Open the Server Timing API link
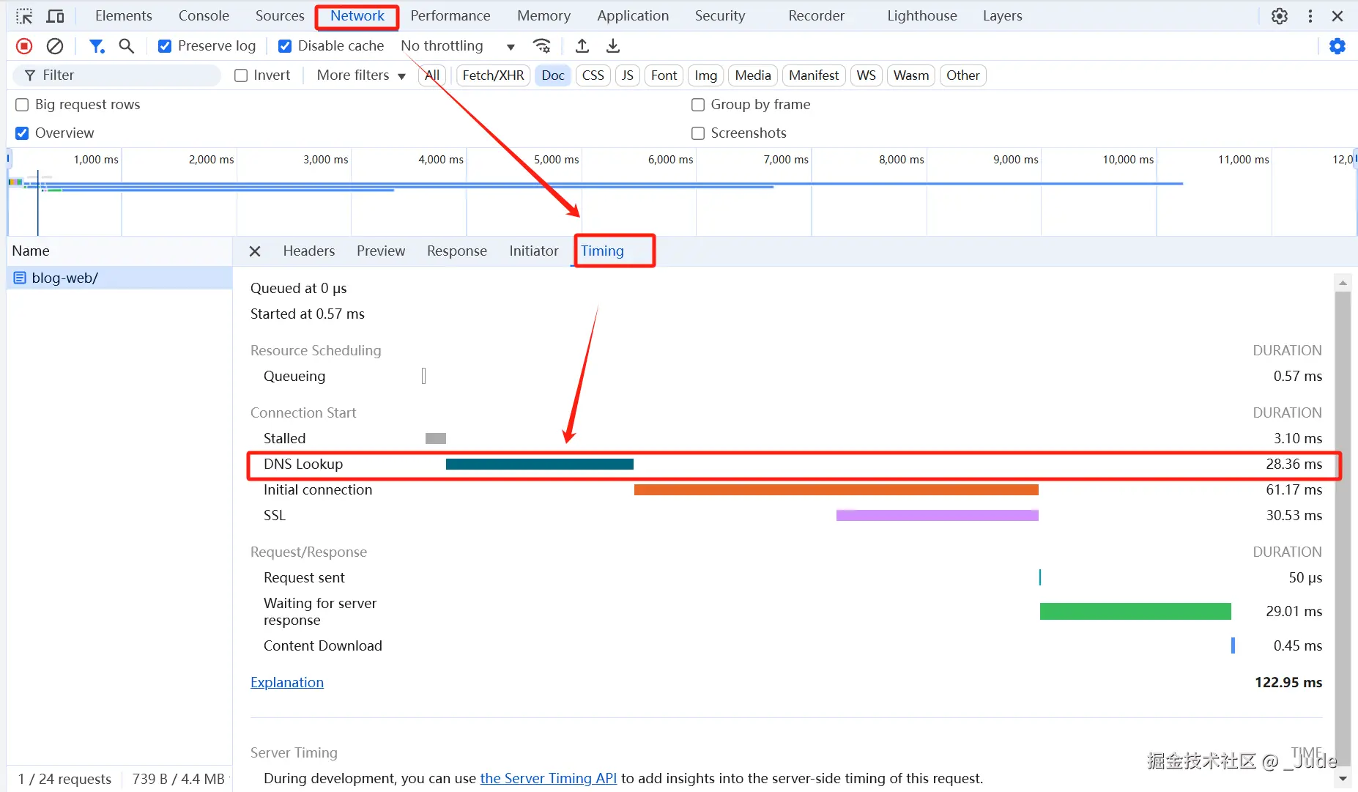Screen dimensions: 1358x792 tap(549, 779)
